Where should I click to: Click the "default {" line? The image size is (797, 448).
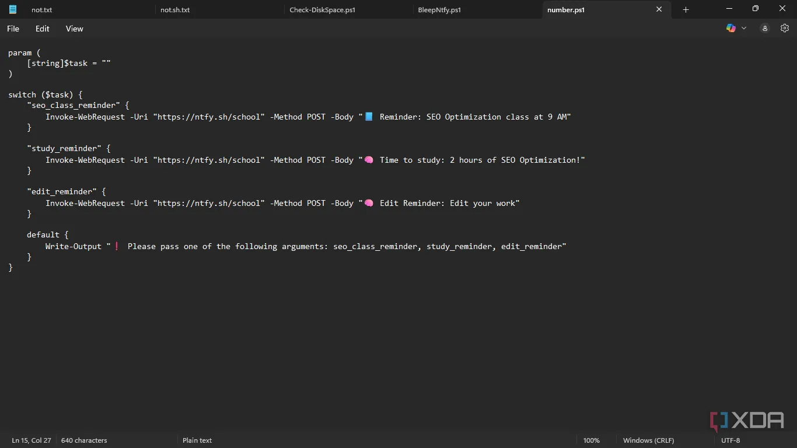(x=48, y=235)
